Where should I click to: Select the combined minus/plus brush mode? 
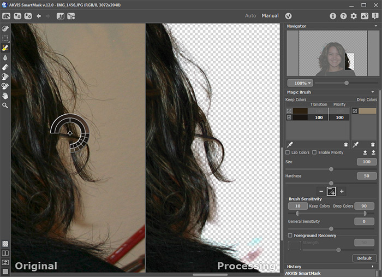coord(331,191)
